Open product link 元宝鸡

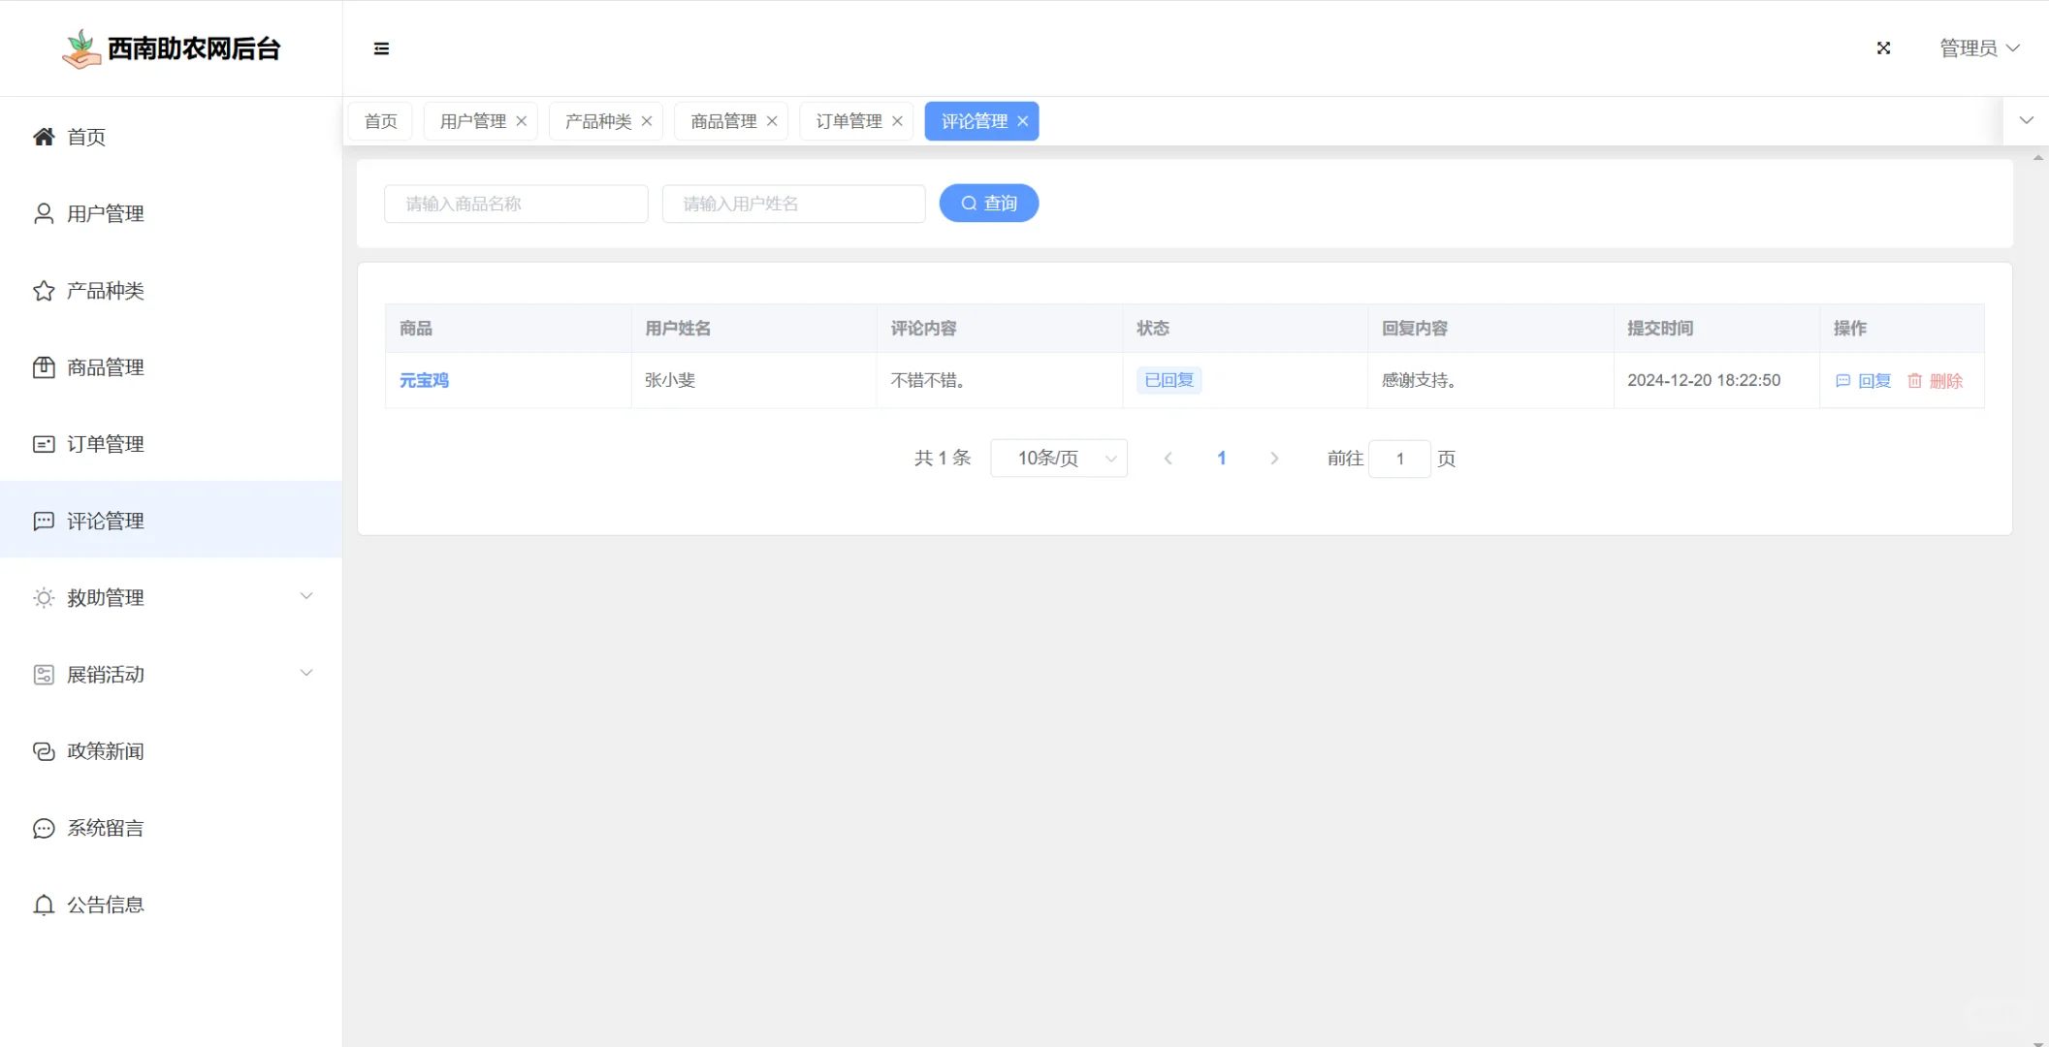[x=424, y=380]
